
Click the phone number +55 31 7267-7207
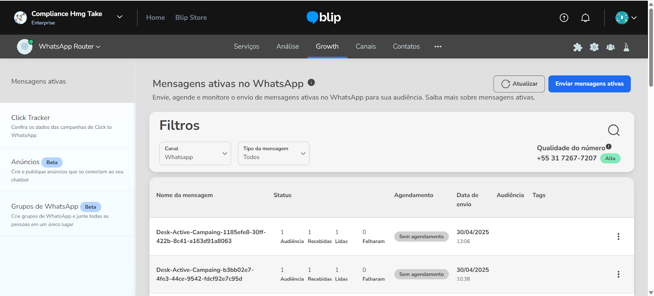click(567, 158)
